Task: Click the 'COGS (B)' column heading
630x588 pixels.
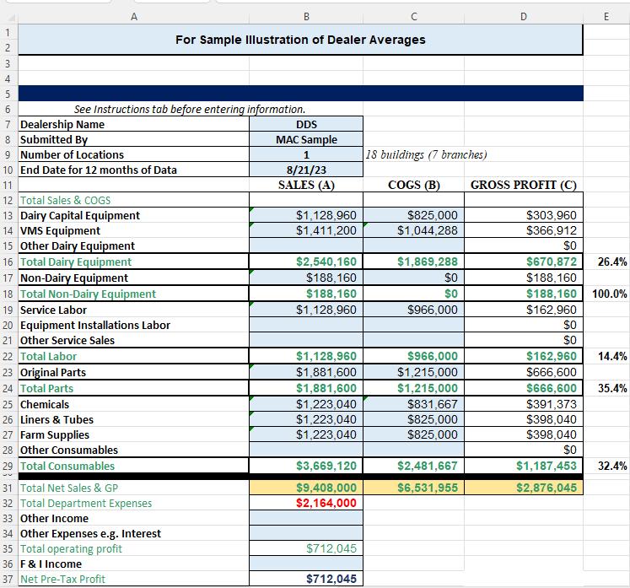Action: (414, 185)
